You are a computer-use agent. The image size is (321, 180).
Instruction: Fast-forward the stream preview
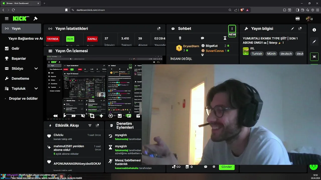(74, 116)
